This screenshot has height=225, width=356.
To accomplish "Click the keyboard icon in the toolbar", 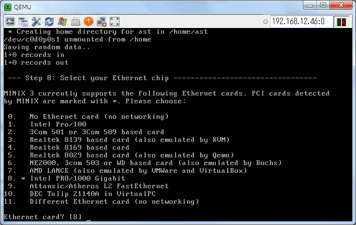I will click(x=75, y=22).
